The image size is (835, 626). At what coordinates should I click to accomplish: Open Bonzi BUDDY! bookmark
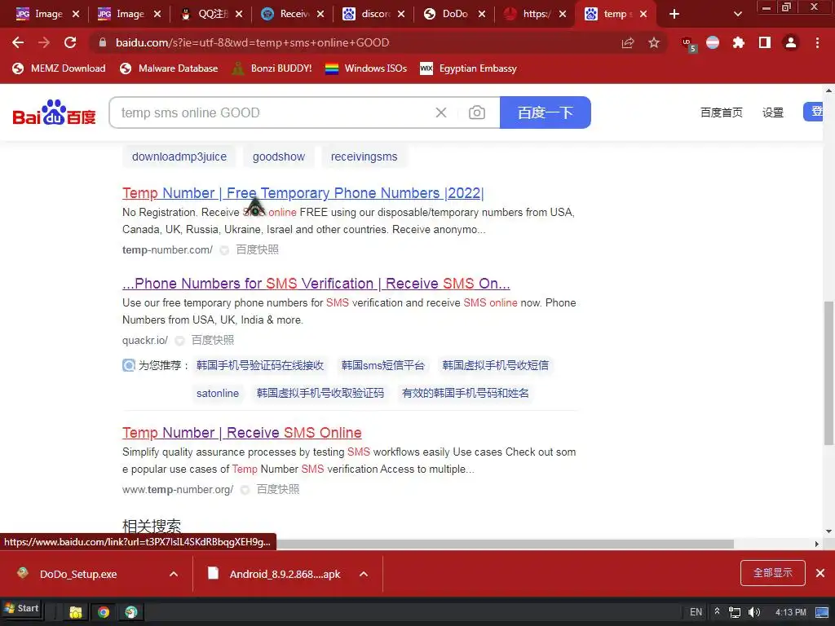(x=272, y=68)
